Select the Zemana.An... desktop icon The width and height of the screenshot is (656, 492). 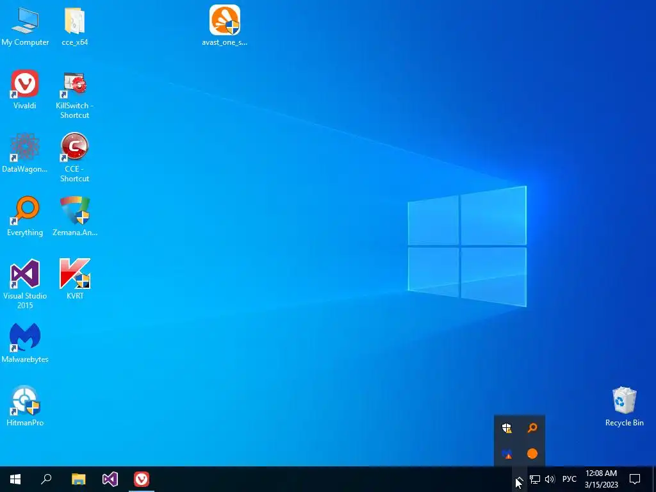[75, 217]
